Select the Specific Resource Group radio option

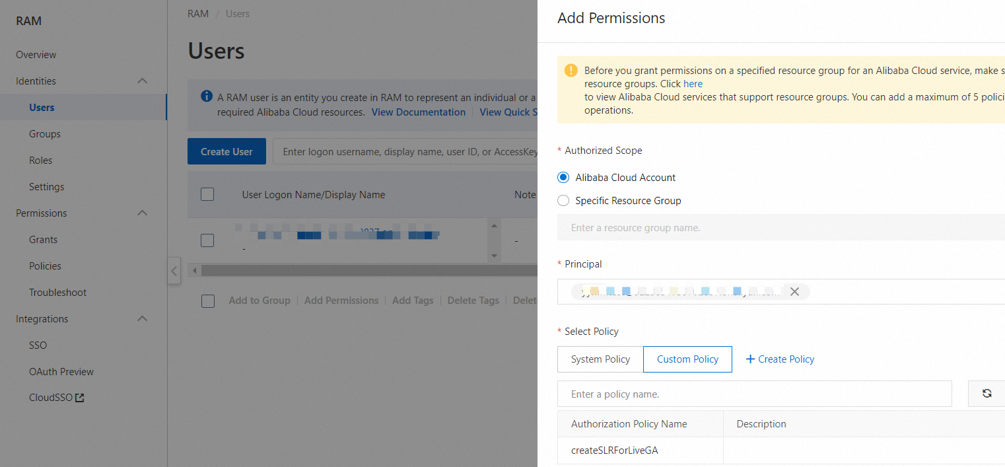[563, 200]
